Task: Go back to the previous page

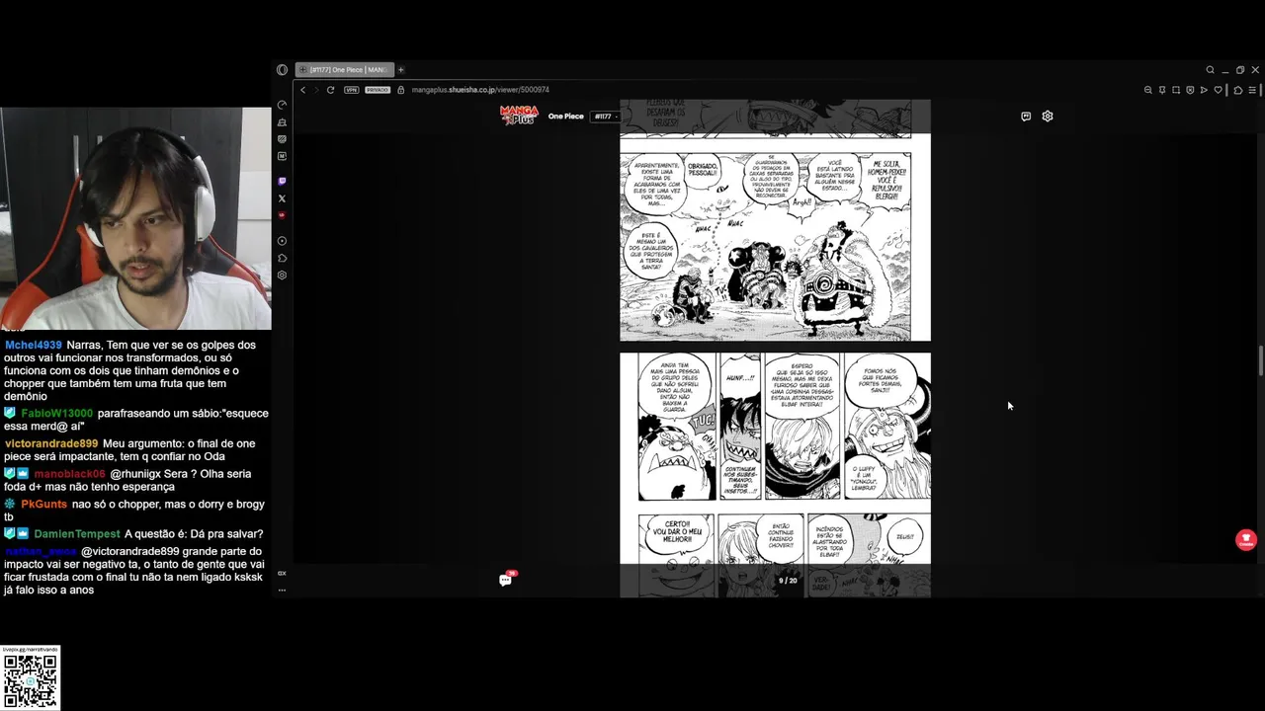Action: [x=303, y=90]
